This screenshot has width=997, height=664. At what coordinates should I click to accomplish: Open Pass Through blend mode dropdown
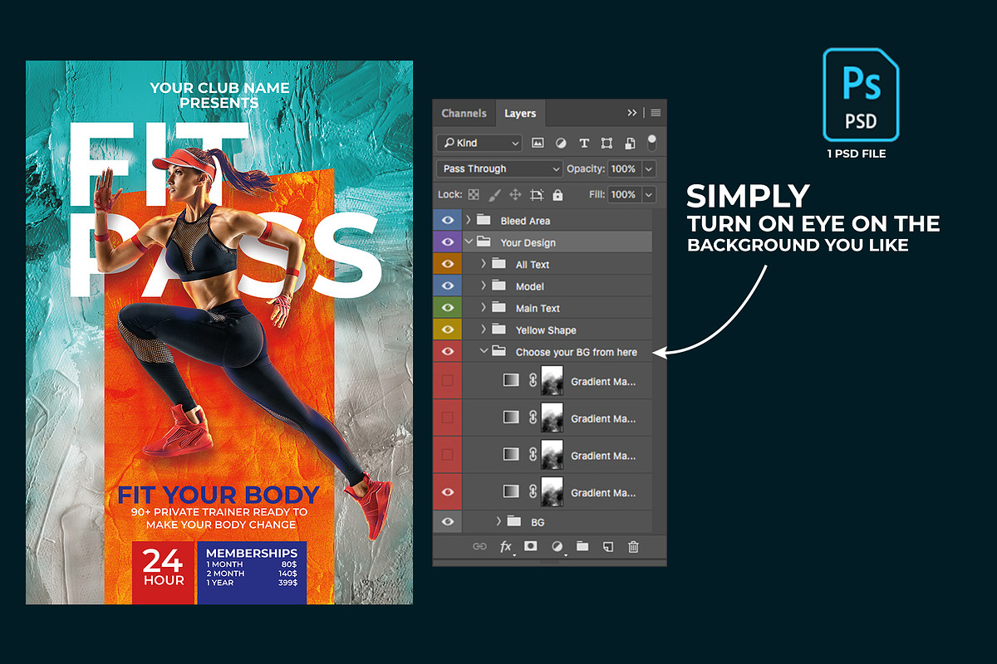pos(500,168)
